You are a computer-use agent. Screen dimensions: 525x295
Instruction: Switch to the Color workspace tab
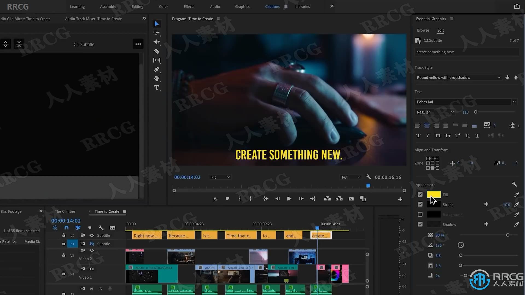click(x=163, y=7)
